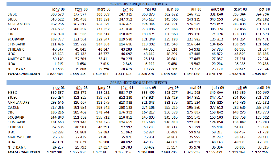Click the STD-BANK value 131 663

[x=57, y=122]
